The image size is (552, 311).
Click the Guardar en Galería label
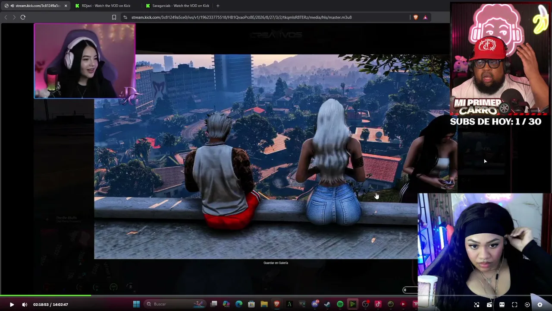point(276,263)
